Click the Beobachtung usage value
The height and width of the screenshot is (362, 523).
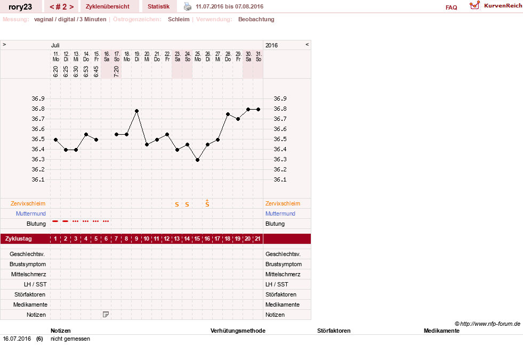256,19
